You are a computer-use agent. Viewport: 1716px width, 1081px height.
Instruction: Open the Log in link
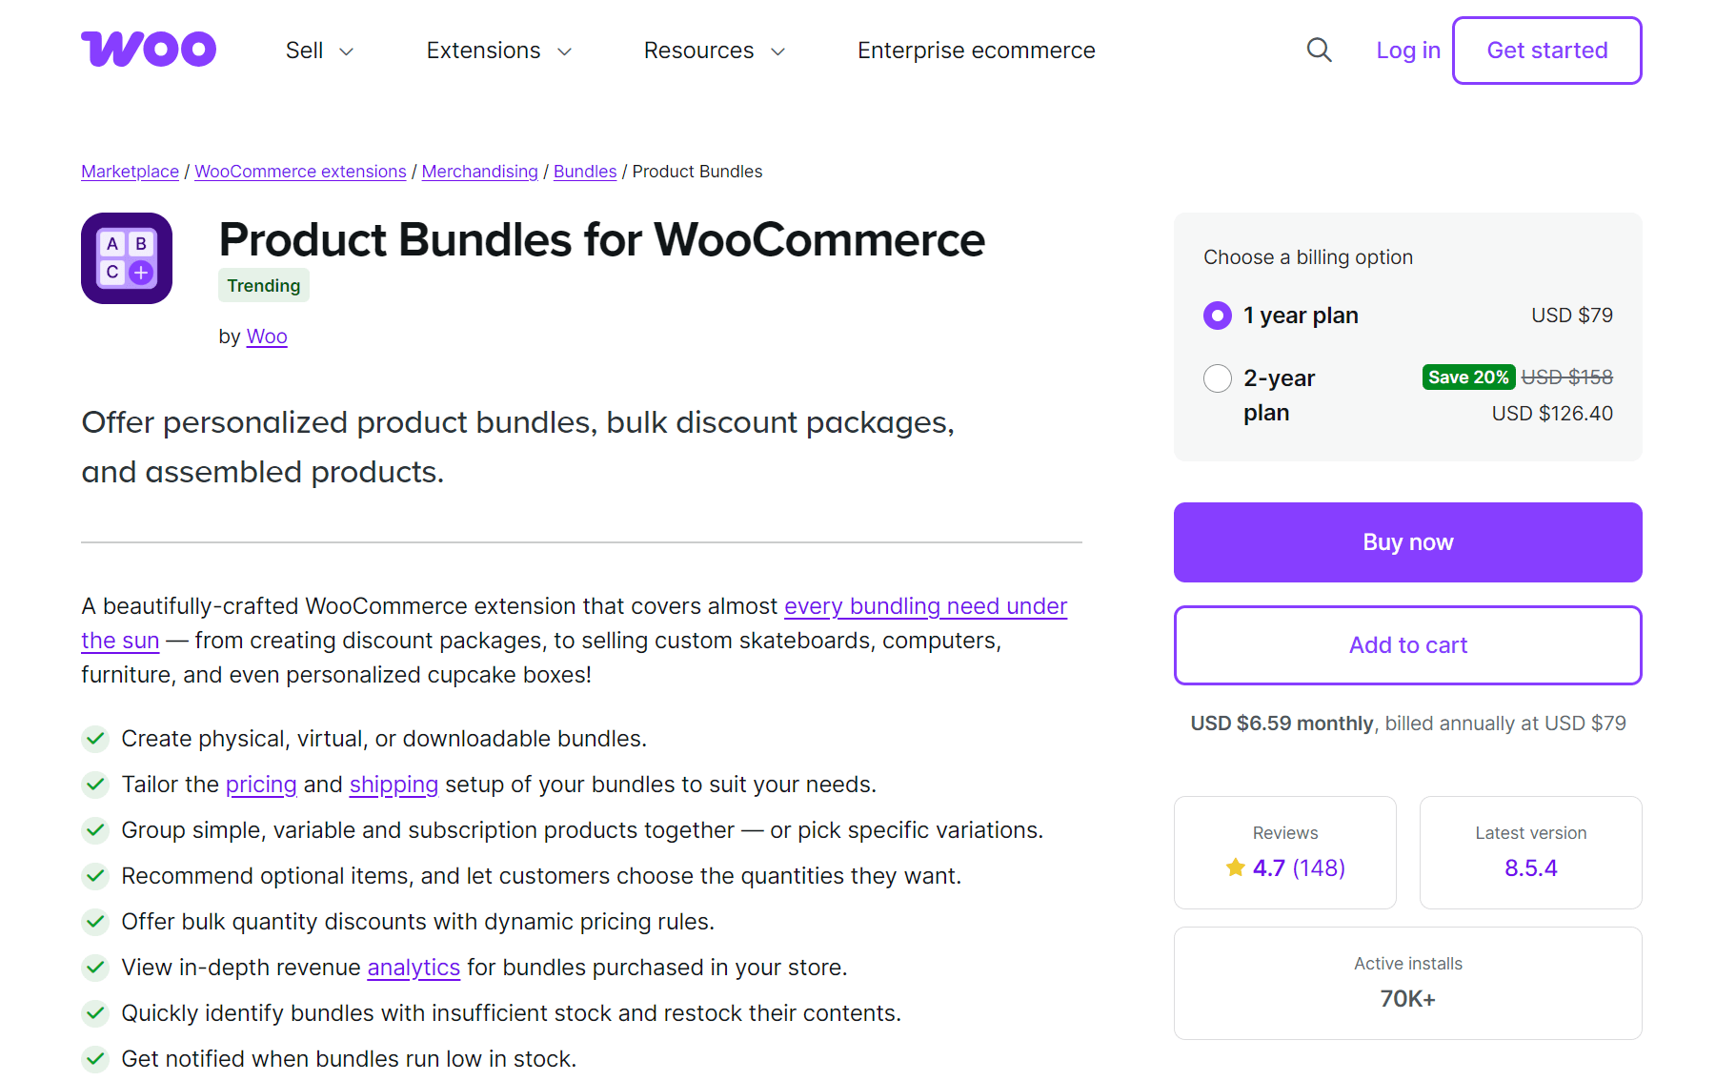(x=1407, y=50)
